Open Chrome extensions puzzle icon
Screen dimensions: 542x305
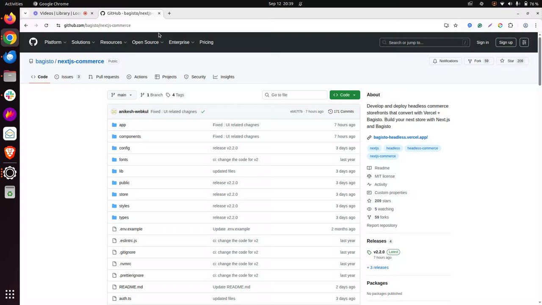coord(510,25)
